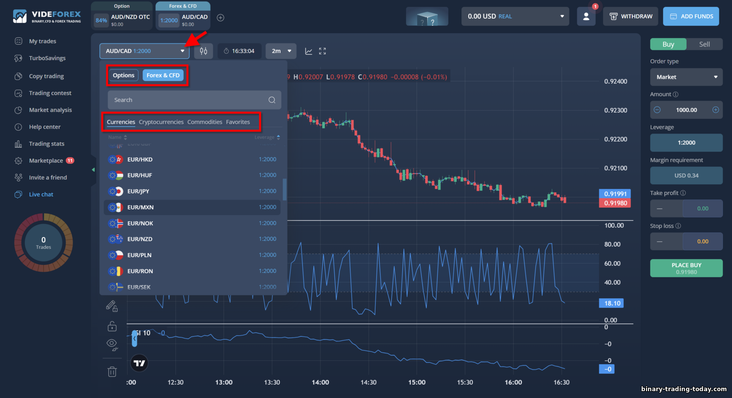Open the user profile icon
Screen dimensions: 732x398
(586, 16)
